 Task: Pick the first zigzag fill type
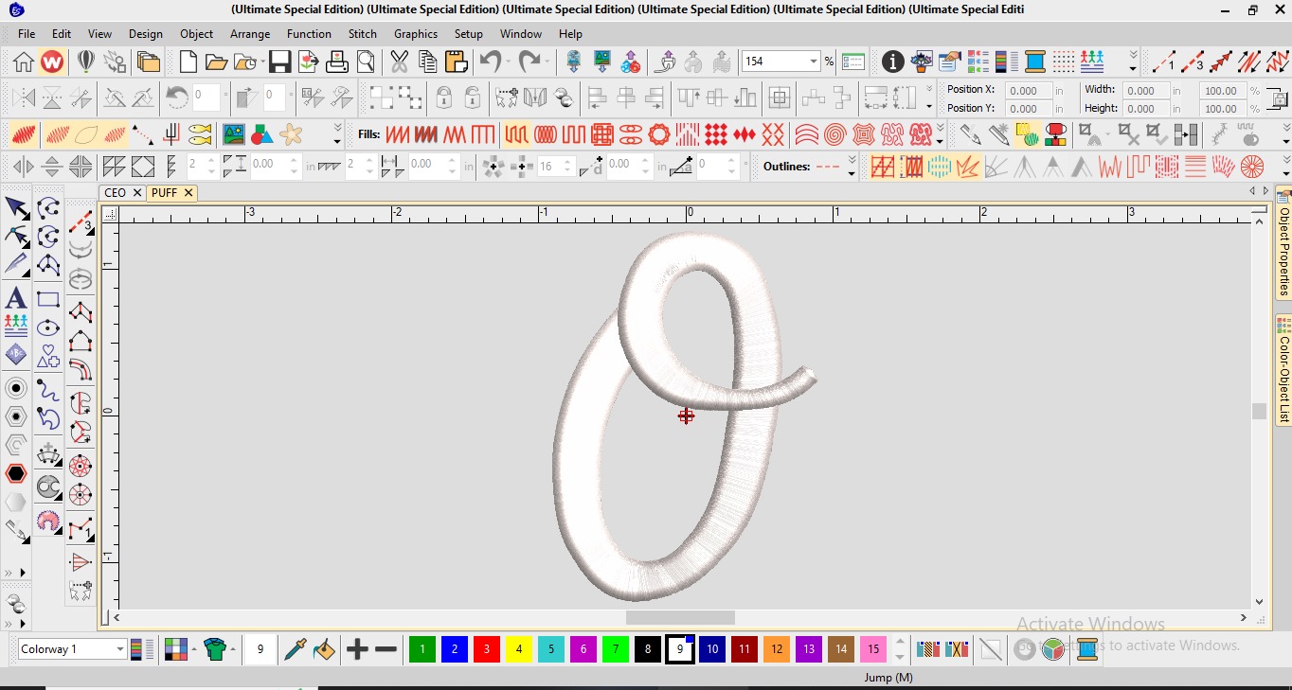[398, 134]
